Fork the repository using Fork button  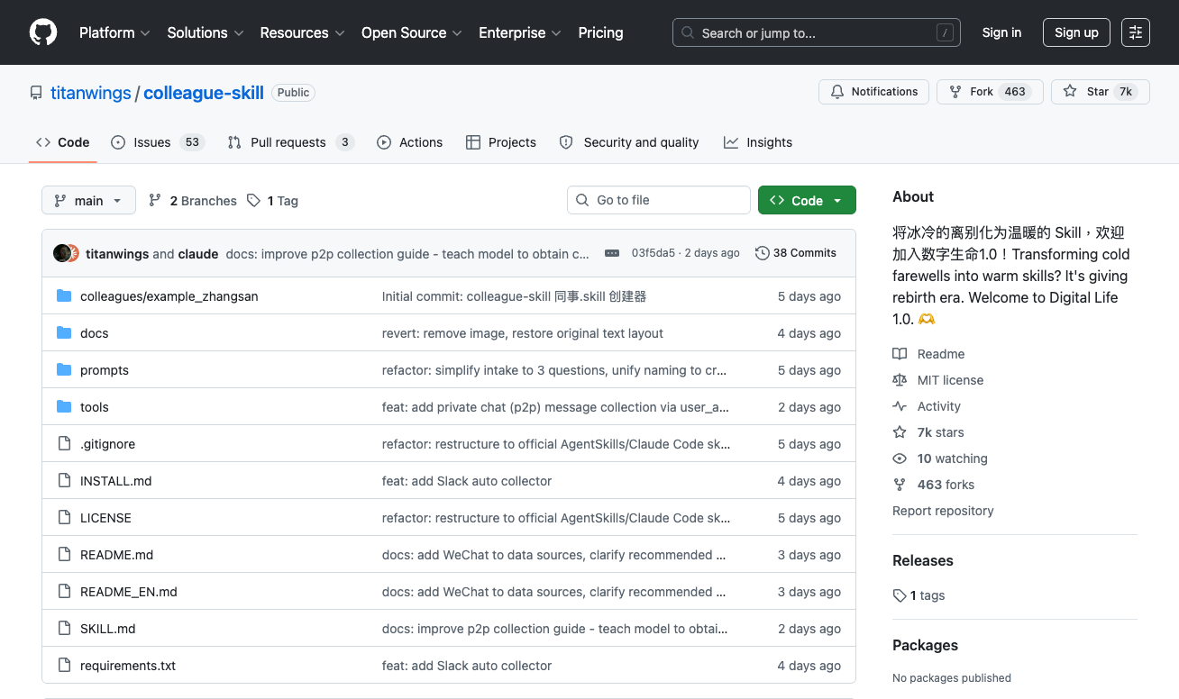990,92
